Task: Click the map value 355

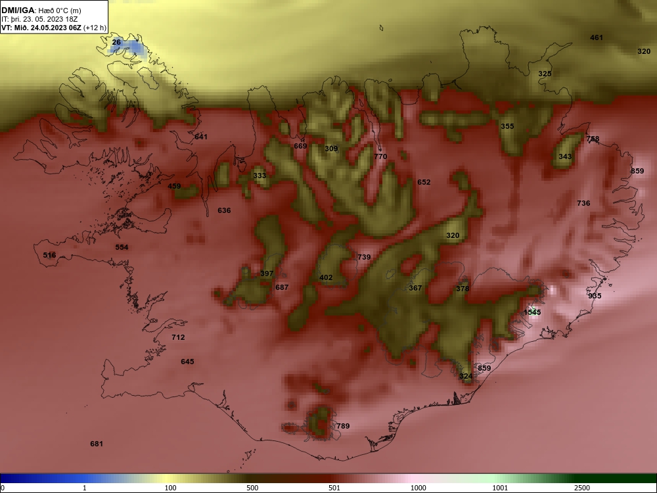Action: [x=507, y=126]
